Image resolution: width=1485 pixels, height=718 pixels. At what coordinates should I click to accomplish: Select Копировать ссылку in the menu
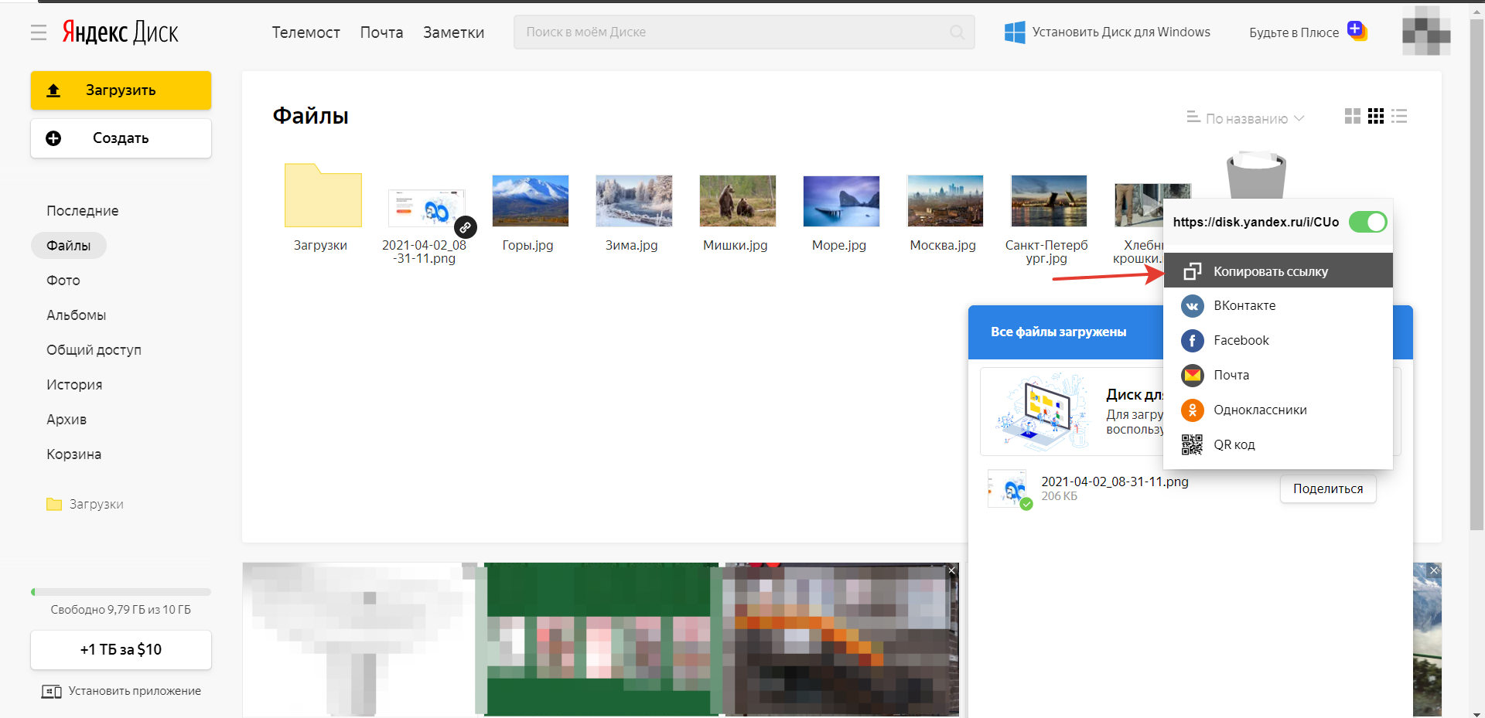click(1270, 271)
